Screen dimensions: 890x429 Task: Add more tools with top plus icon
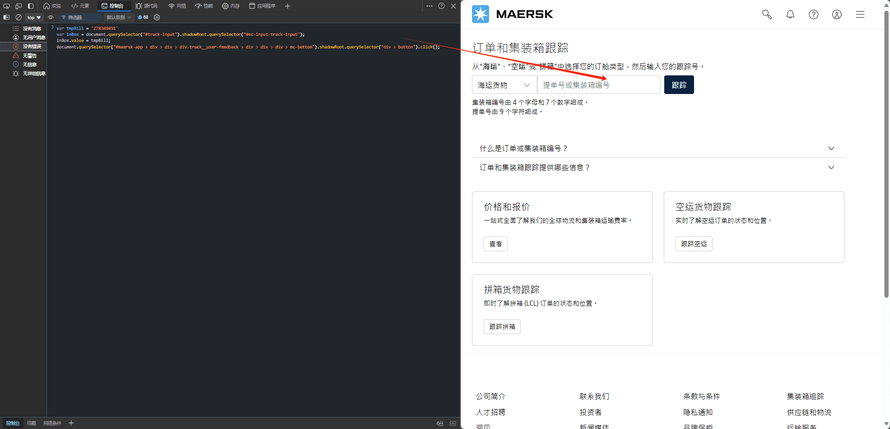288,6
